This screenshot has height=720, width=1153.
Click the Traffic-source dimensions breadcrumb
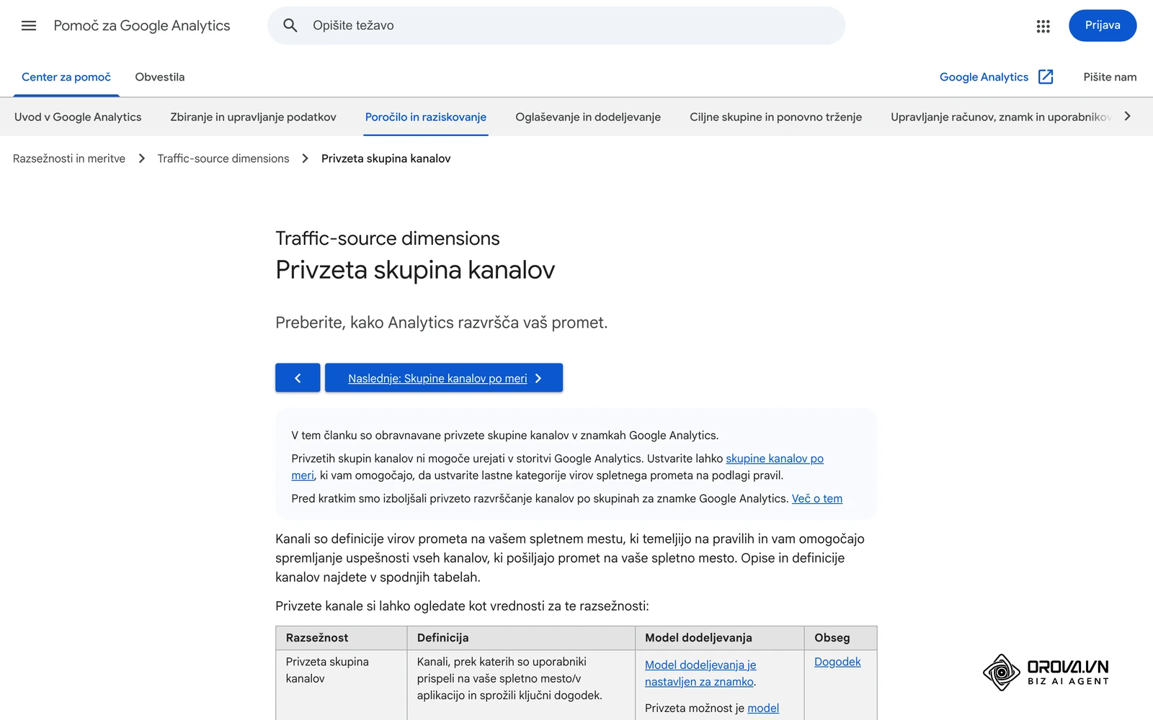coord(223,158)
